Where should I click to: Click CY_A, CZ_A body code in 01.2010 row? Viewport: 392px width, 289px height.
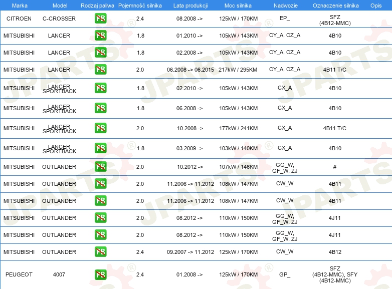click(x=285, y=35)
